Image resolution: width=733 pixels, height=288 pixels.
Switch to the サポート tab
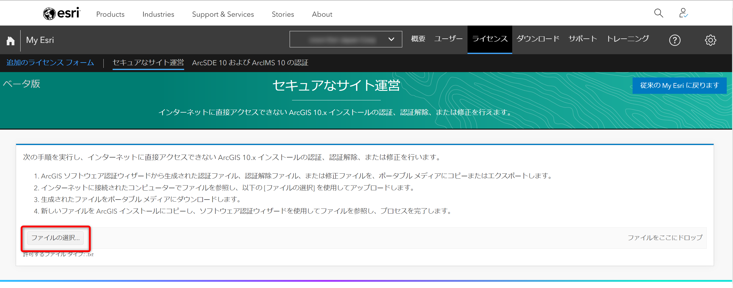tap(583, 39)
